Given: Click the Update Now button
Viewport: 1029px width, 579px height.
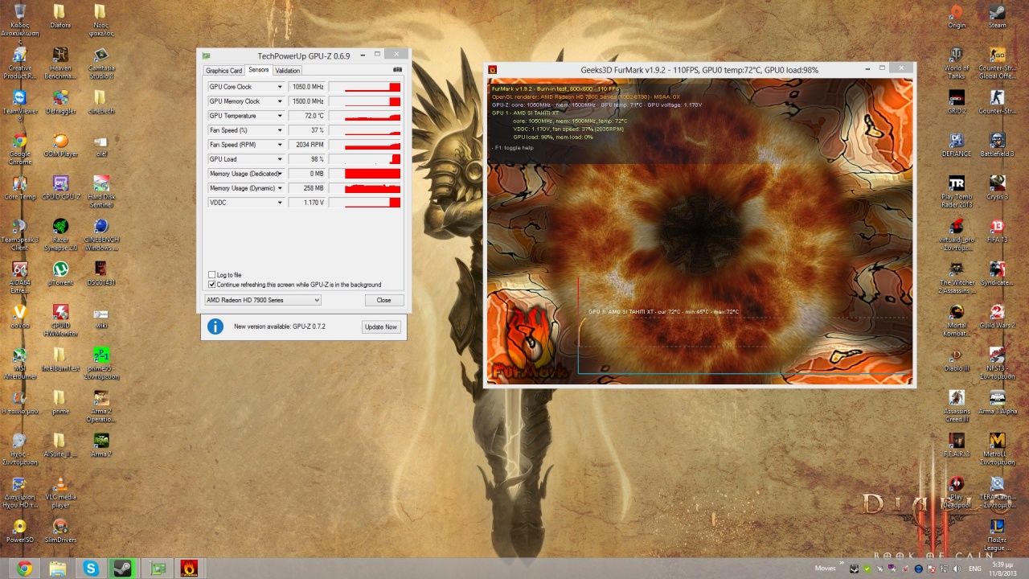Looking at the screenshot, I should [x=381, y=326].
